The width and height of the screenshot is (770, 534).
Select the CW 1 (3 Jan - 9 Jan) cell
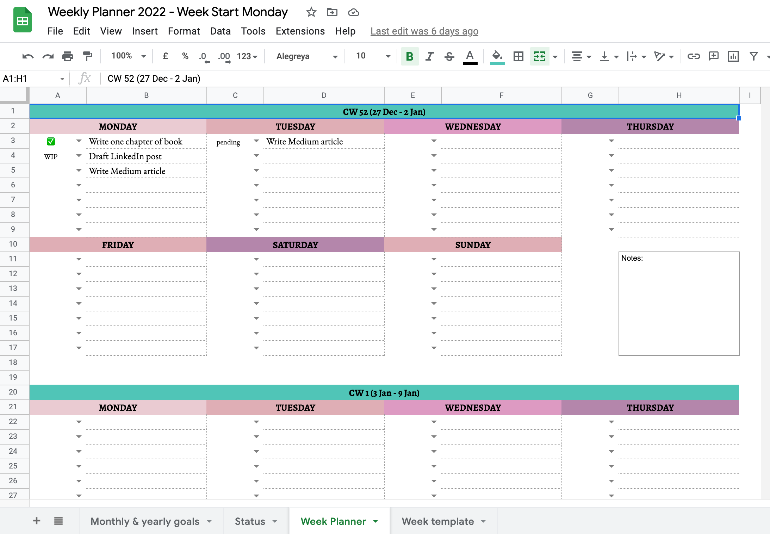(x=384, y=393)
